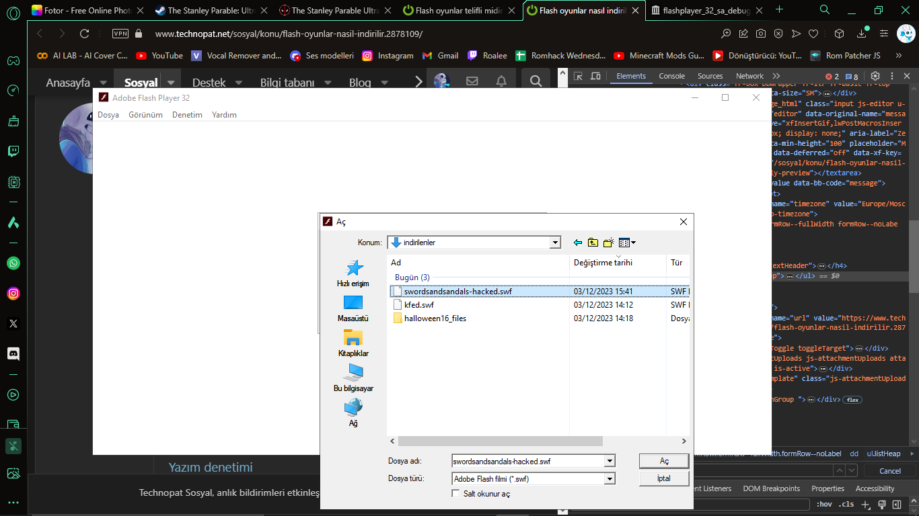Click the Aç button to open file

[664, 461]
